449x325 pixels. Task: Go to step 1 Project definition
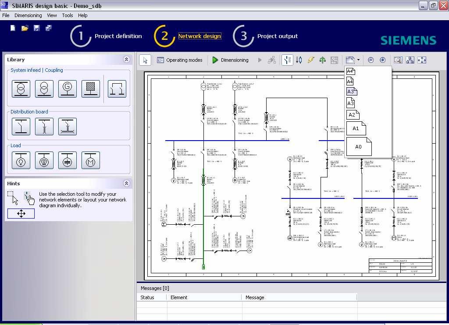point(106,36)
